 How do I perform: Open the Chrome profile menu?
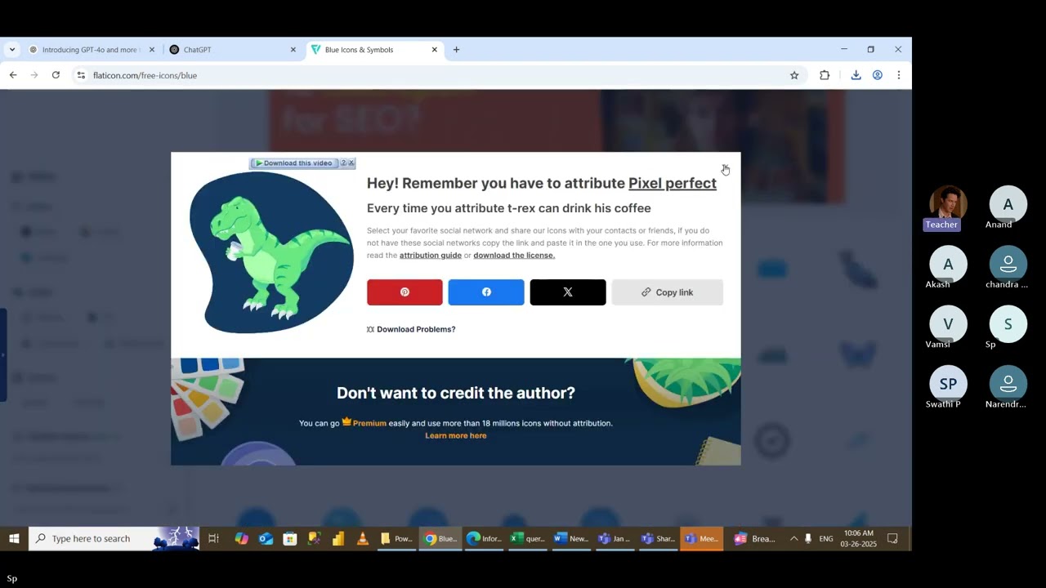[x=878, y=75]
